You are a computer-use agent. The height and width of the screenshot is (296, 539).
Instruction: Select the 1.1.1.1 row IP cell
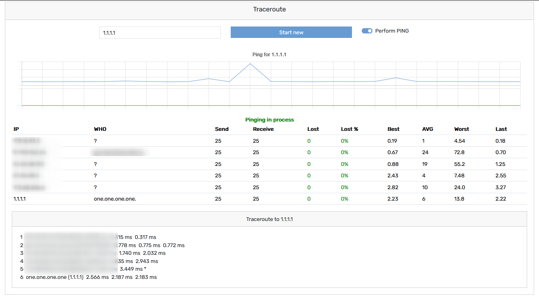point(20,199)
